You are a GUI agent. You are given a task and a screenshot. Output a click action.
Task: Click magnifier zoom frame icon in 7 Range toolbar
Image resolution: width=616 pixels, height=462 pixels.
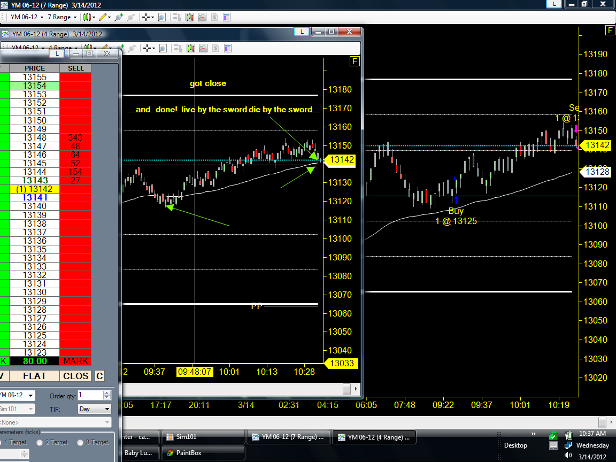(x=161, y=17)
